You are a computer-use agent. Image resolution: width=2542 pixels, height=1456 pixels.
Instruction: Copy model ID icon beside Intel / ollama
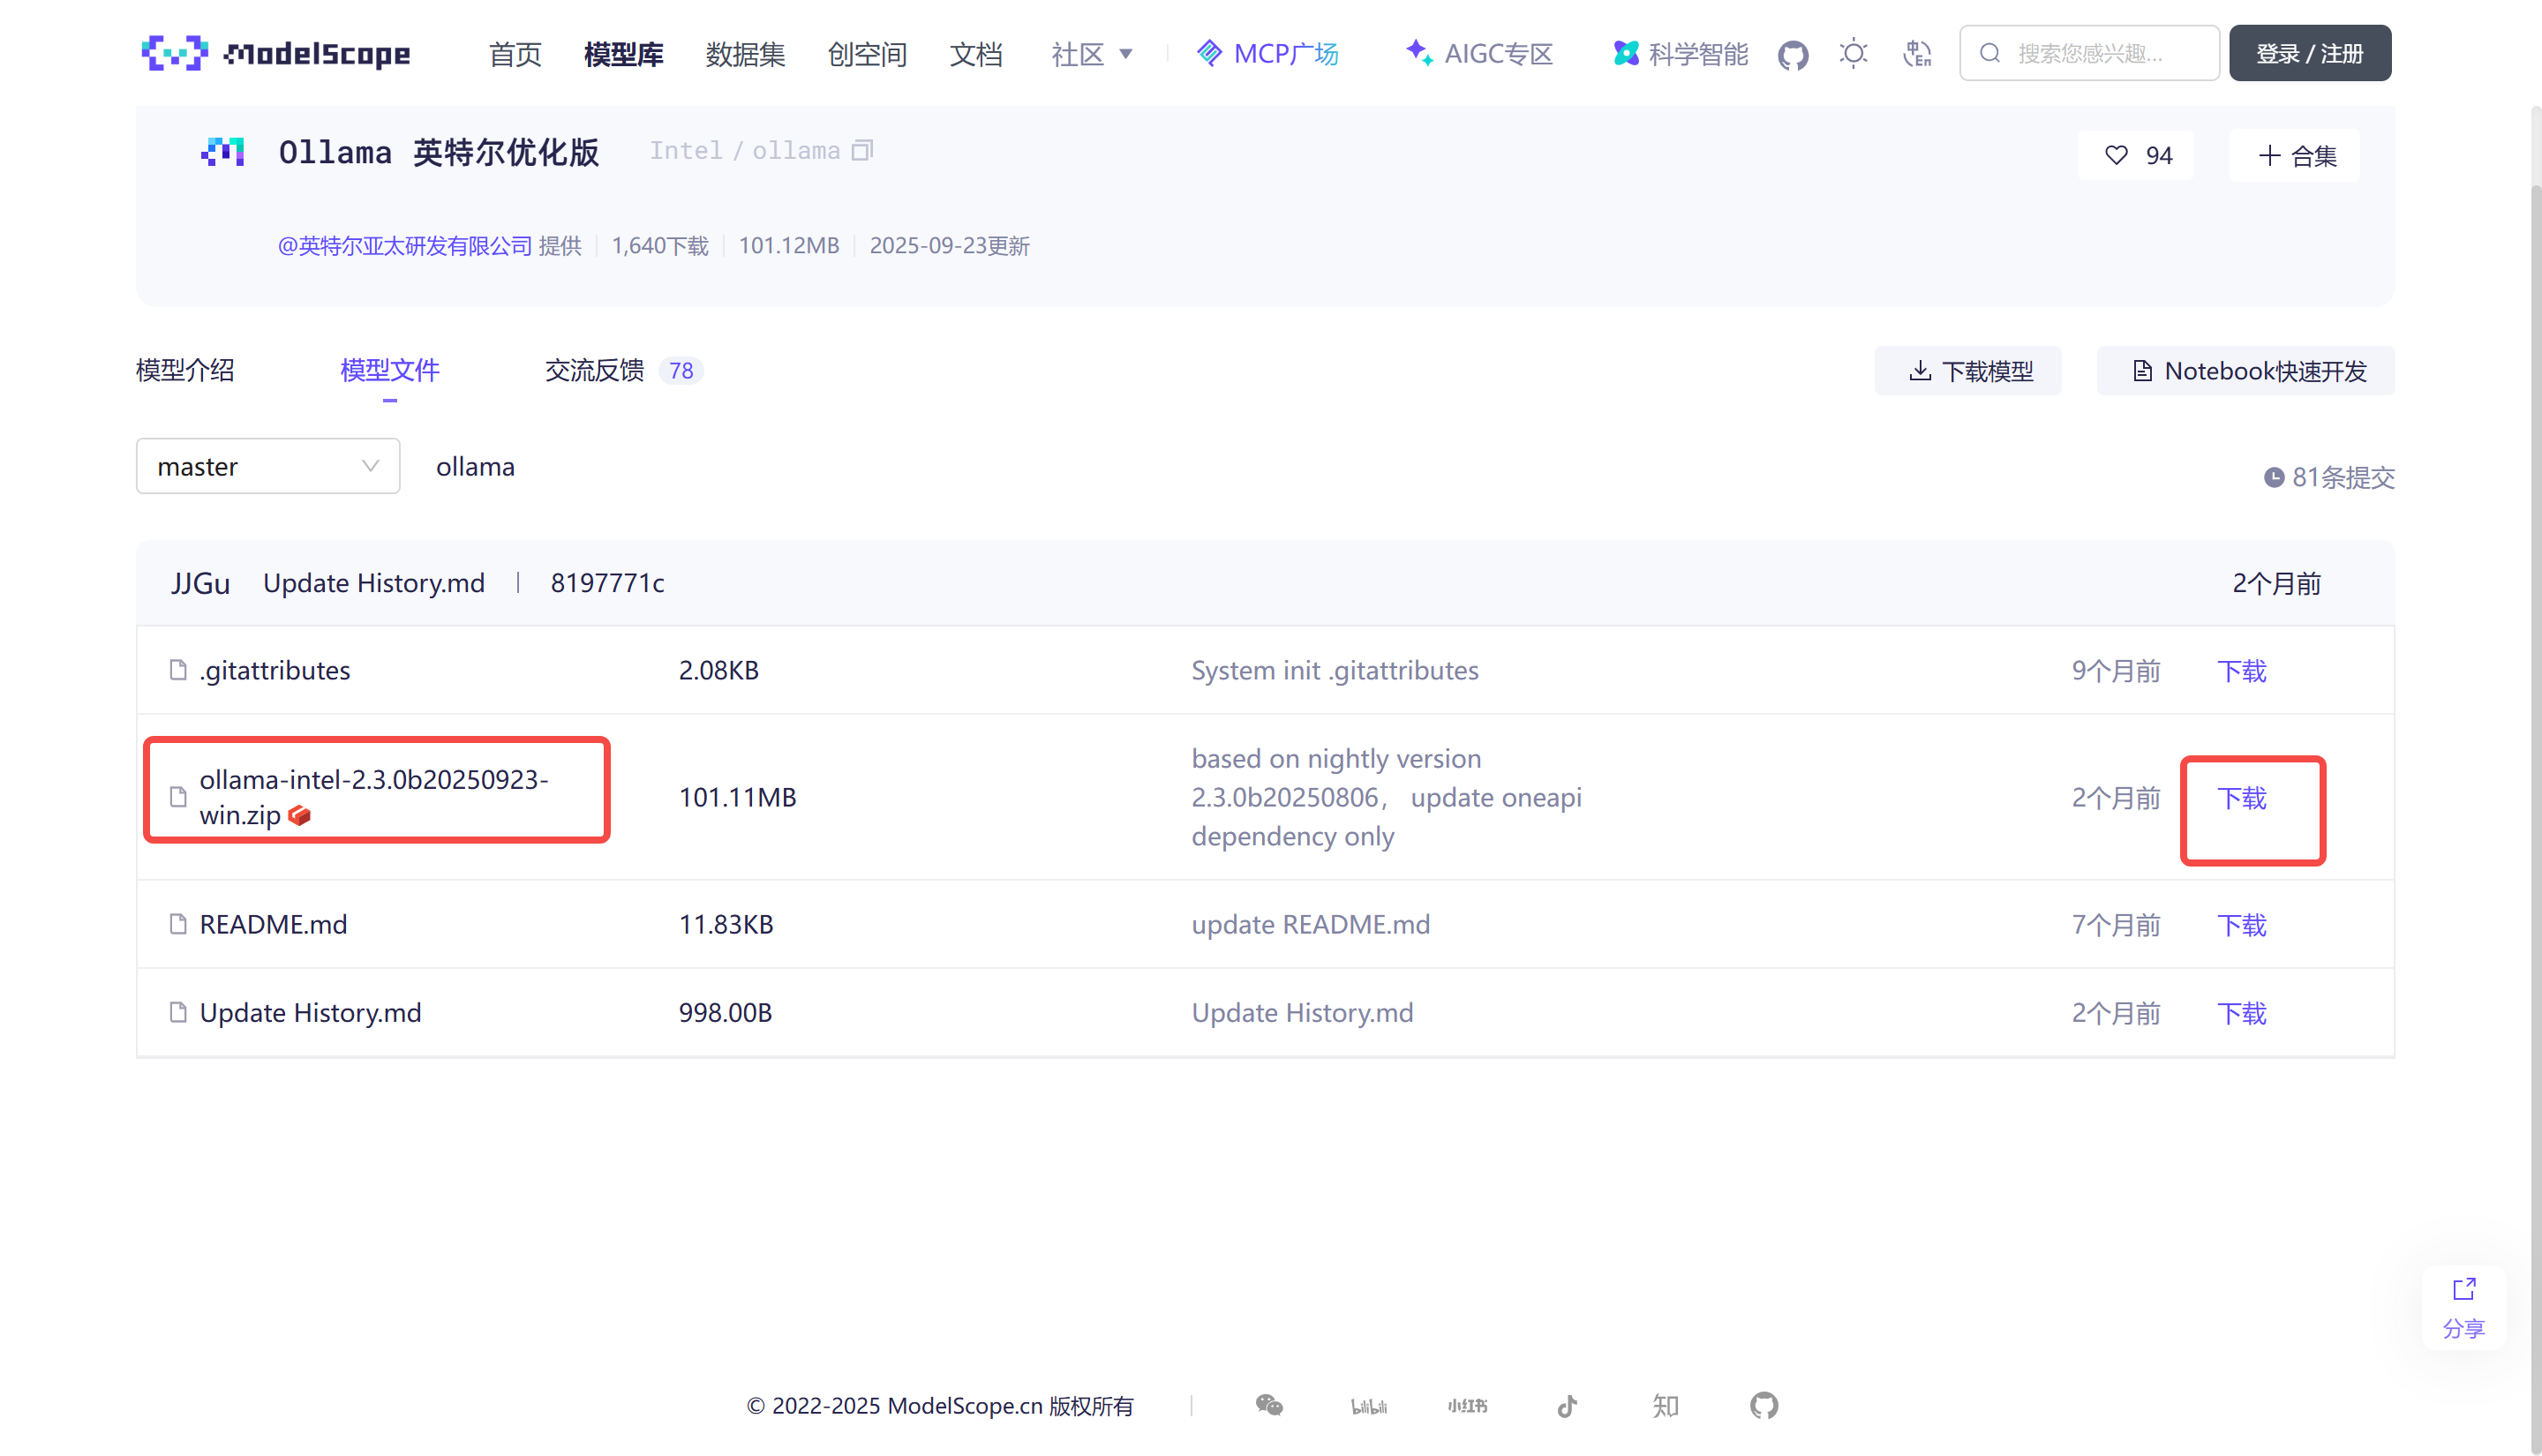point(862,151)
